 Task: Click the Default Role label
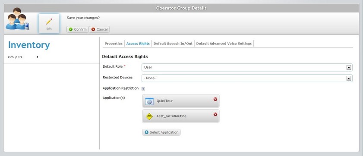click(113, 66)
